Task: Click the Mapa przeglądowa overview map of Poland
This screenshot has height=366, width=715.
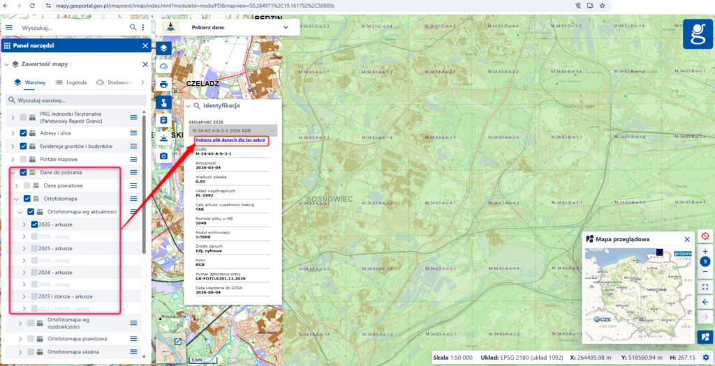Action: 638,294
